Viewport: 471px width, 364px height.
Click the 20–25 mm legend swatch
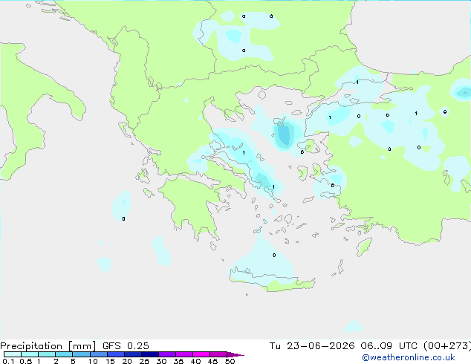(132, 354)
